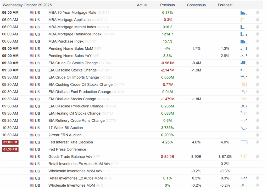The image size is (268, 189).
Task: Open the mini chart for MBA 30-Year Mortgage Rate
Action: click(243, 12)
